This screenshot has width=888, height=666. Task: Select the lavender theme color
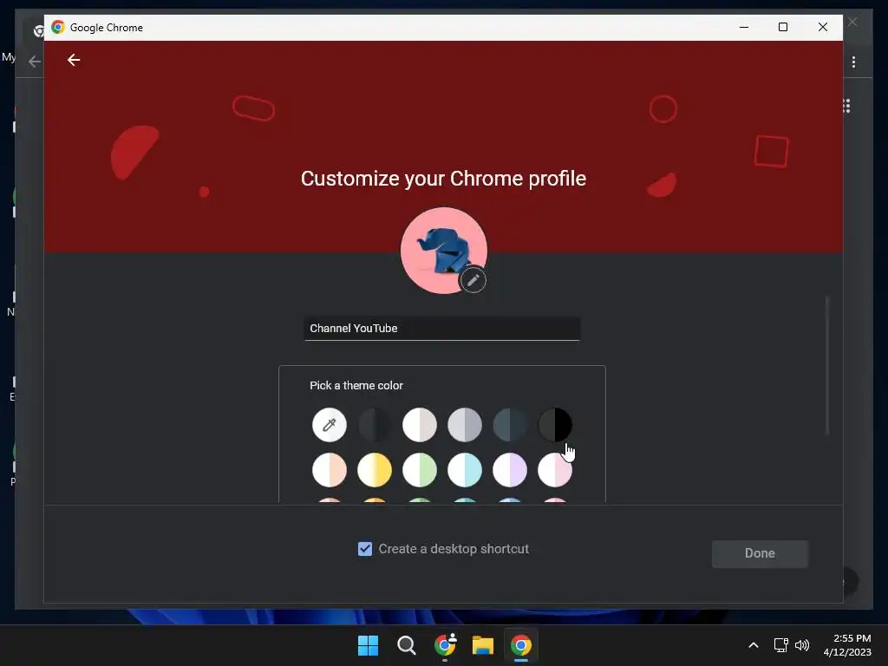[x=510, y=470]
